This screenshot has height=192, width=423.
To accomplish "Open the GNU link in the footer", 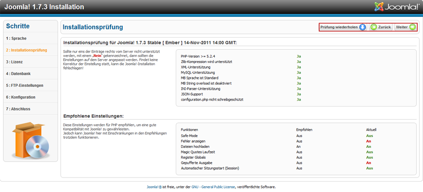I will pyautogui.click(x=195, y=187).
